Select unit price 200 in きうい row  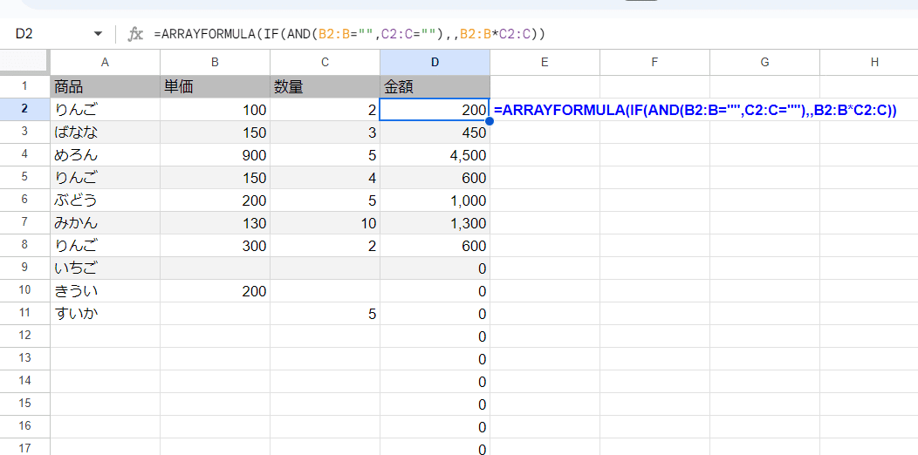click(215, 290)
